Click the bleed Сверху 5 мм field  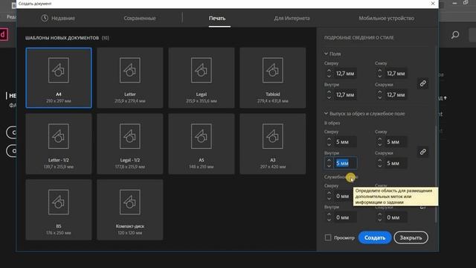click(x=345, y=142)
